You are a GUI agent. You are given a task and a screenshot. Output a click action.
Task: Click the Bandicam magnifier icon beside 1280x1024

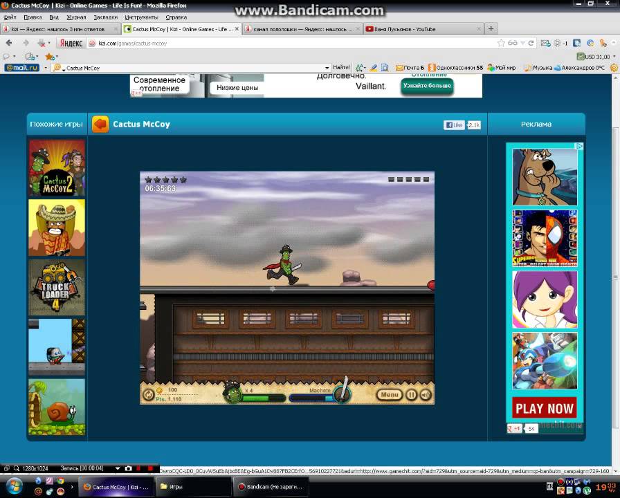pyautogui.click(x=17, y=468)
